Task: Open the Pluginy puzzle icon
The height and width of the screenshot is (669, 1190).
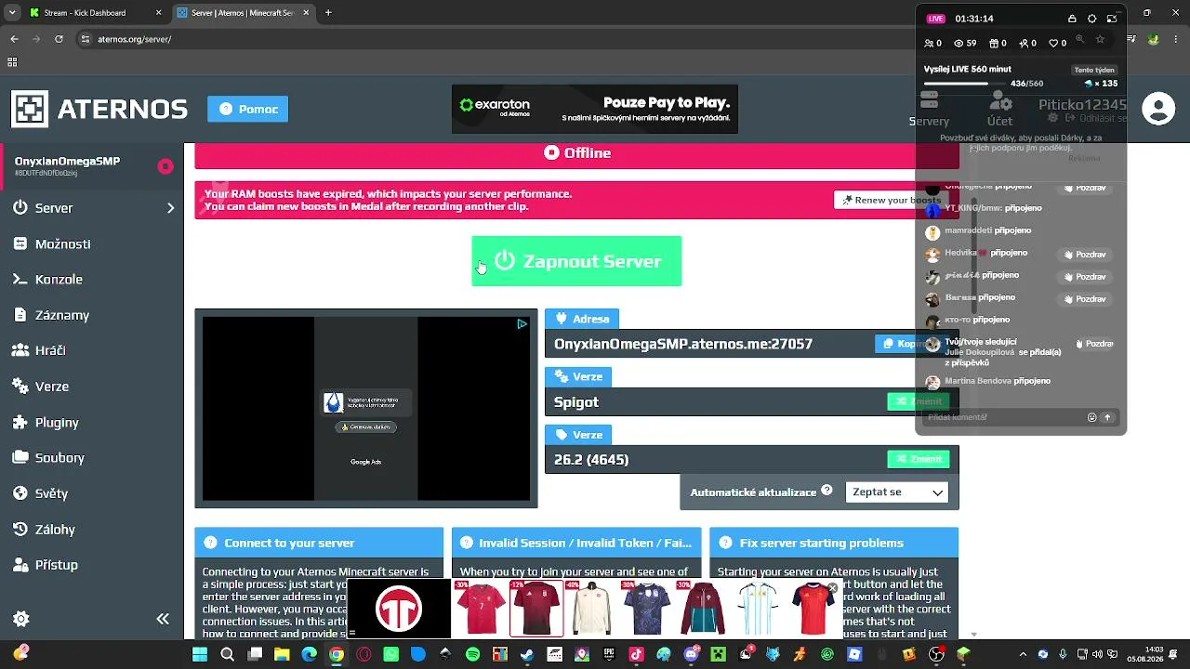Action: click(19, 423)
